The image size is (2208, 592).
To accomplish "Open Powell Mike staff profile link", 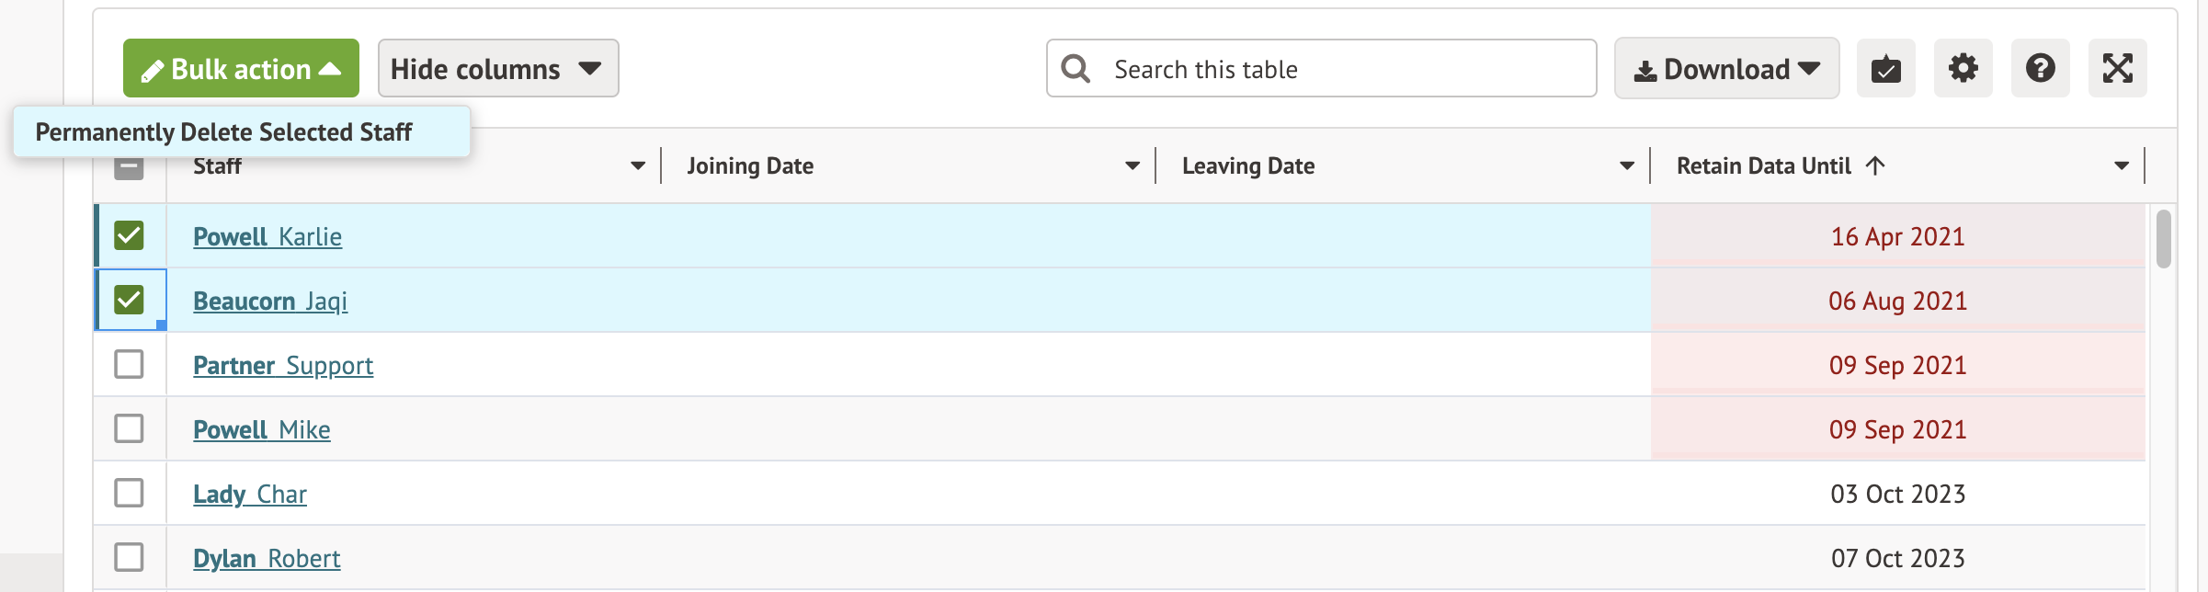I will [262, 429].
